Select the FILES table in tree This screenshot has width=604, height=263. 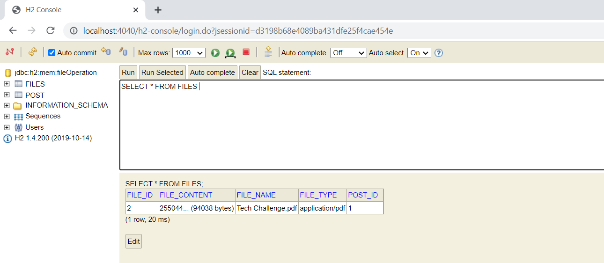pos(35,84)
